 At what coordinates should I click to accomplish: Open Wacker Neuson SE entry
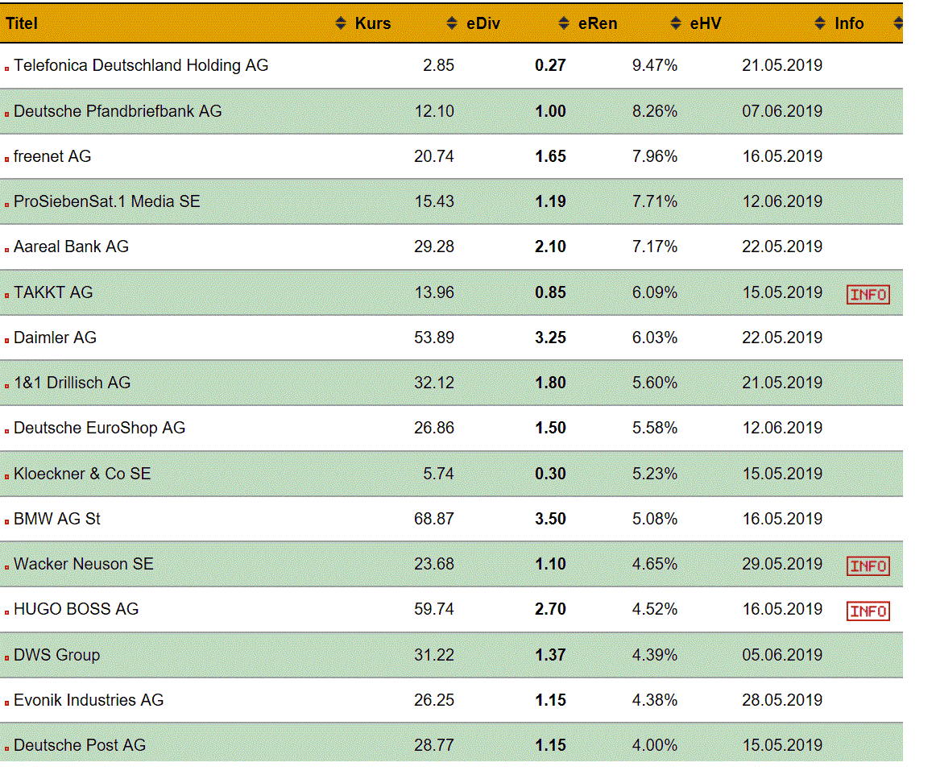point(84,564)
